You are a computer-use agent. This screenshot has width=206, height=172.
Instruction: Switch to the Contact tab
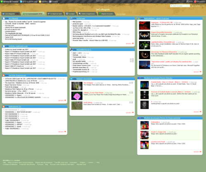coord(71,14)
